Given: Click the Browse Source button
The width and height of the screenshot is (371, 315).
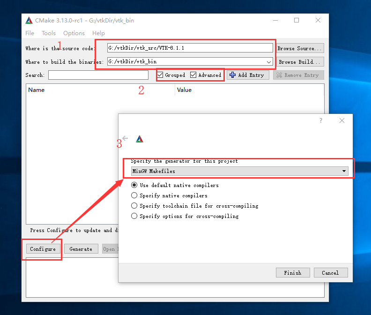Looking at the screenshot, I should [x=300, y=48].
